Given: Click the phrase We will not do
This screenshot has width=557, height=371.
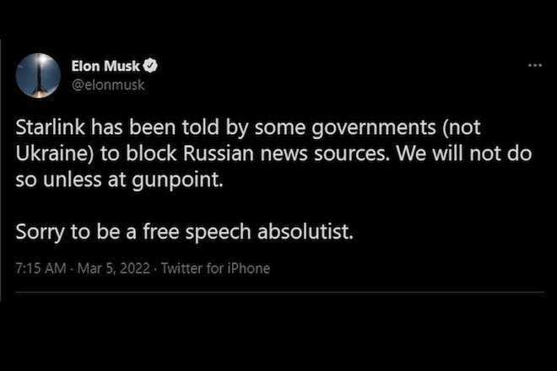Looking at the screenshot, I should (464, 153).
